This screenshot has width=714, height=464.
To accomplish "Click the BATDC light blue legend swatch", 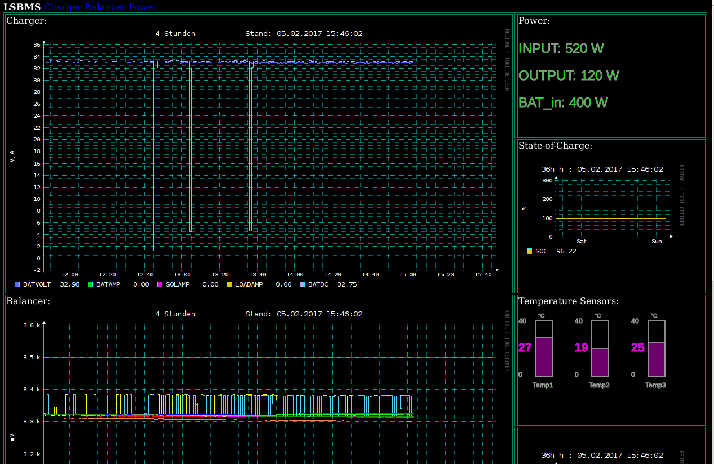I will 303,285.
